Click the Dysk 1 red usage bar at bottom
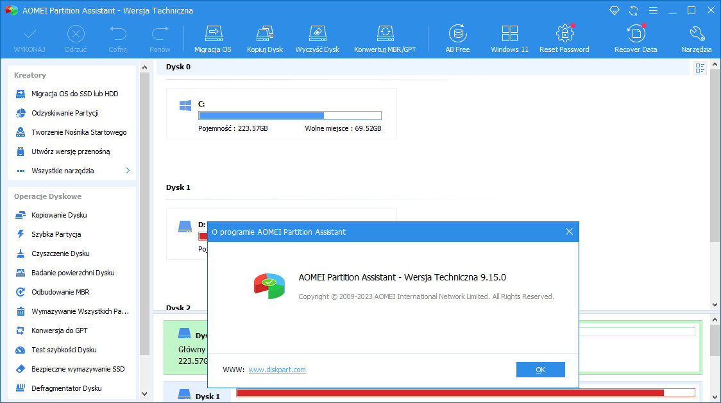 [x=465, y=393]
